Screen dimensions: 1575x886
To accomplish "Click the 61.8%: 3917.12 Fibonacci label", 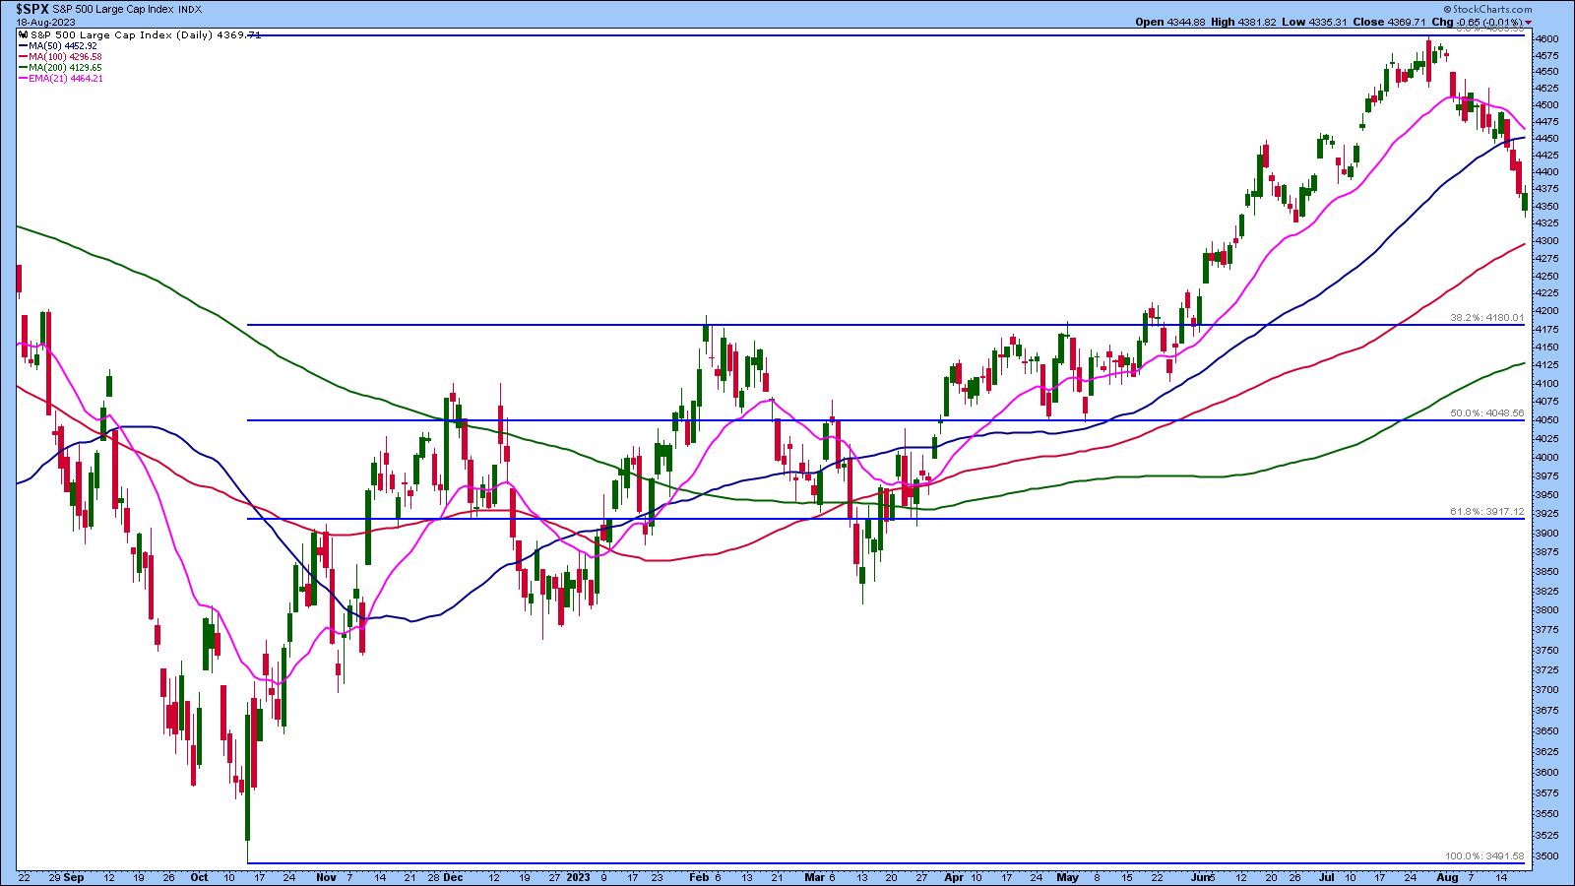I will click(x=1486, y=512).
